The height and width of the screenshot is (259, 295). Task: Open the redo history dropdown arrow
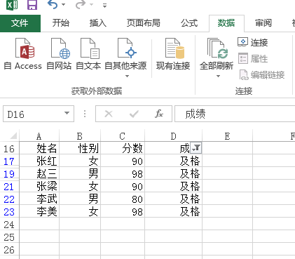(x=92, y=5)
